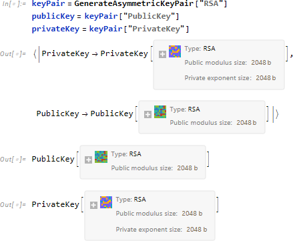
Task: Click the GenerateAsymmetricKeyPair function name
Action: pos(134,3)
